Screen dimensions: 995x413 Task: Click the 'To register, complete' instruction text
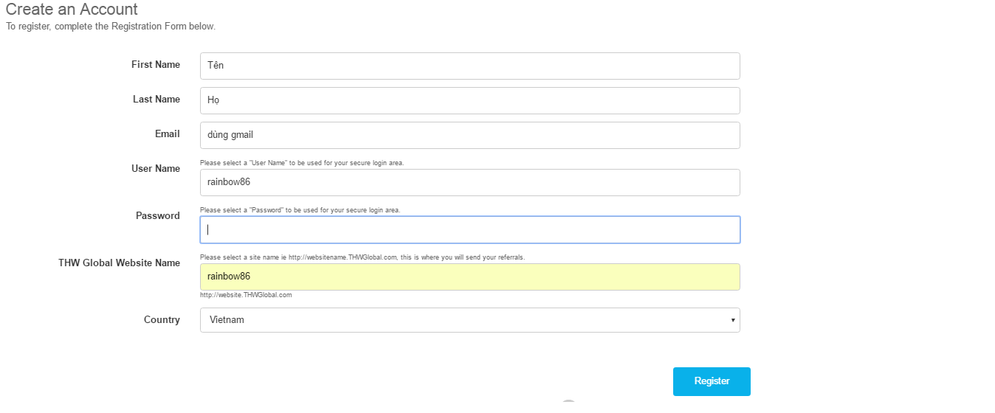(111, 27)
